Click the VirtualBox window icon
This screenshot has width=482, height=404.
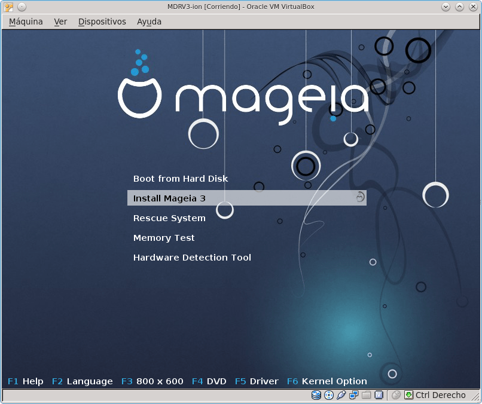[x=7, y=7]
